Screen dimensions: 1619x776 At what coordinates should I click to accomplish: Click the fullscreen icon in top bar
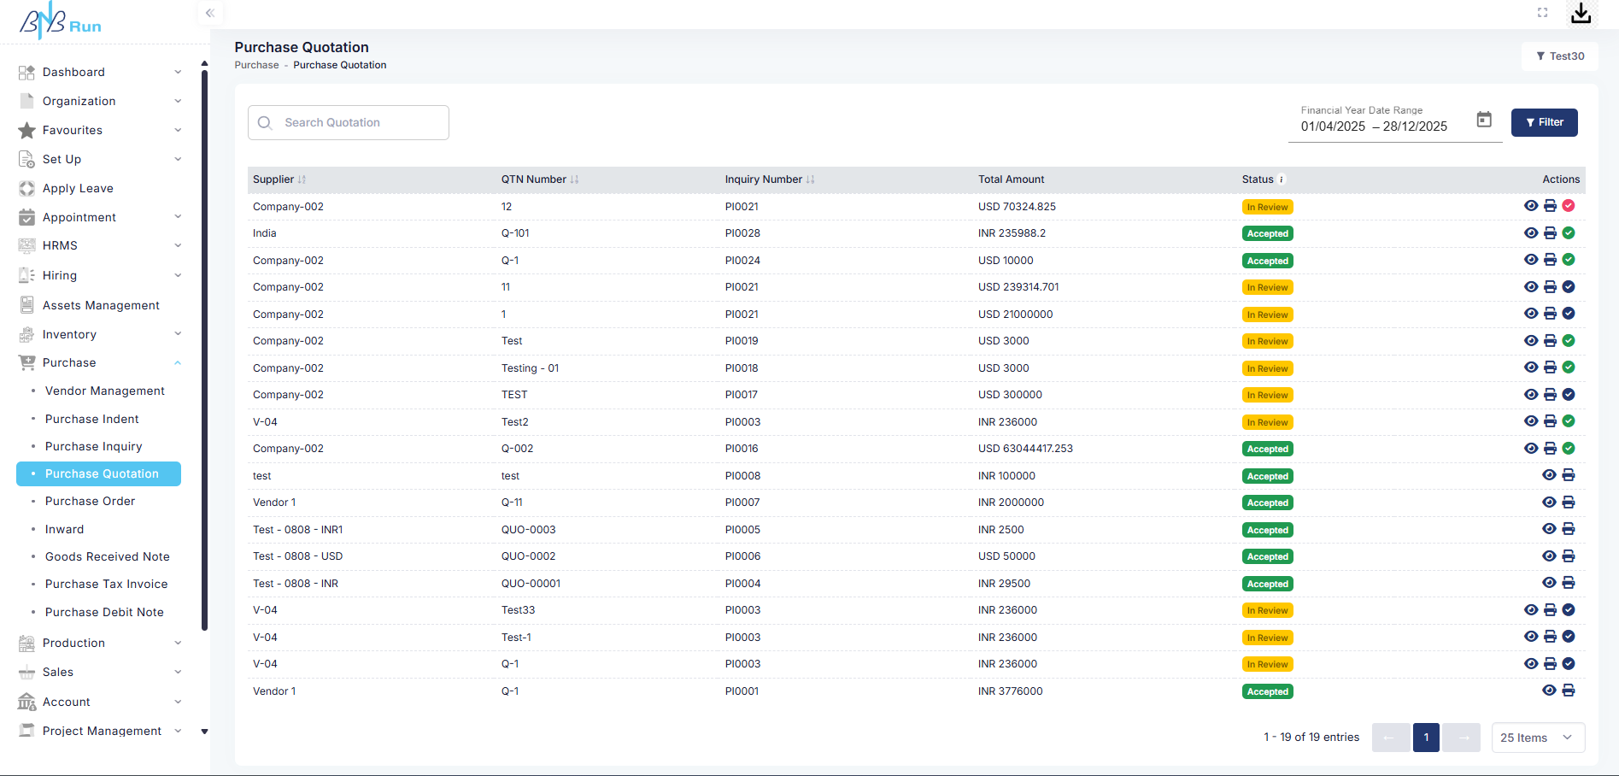tap(1542, 13)
